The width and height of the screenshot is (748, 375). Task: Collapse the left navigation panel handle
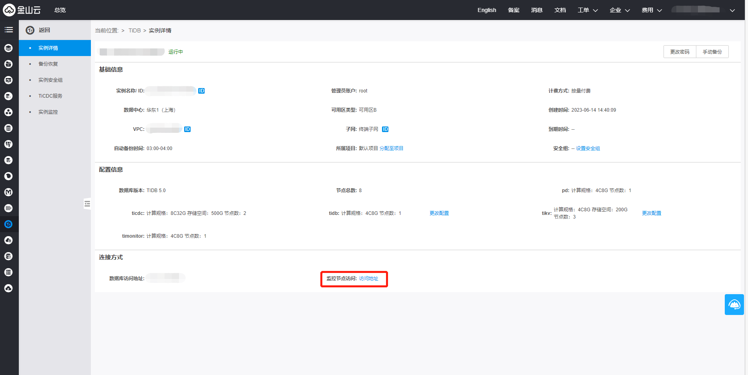(x=87, y=204)
